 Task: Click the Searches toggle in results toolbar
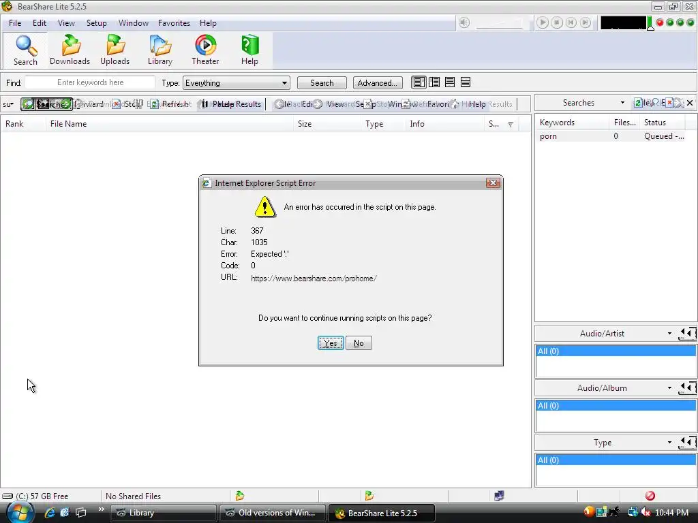[46, 104]
